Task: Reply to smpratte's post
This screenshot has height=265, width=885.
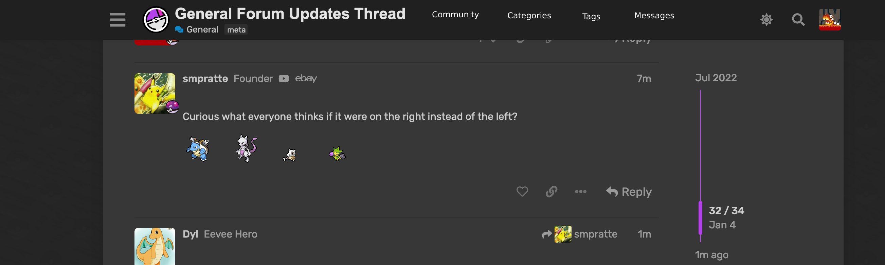Action: pyautogui.click(x=629, y=192)
